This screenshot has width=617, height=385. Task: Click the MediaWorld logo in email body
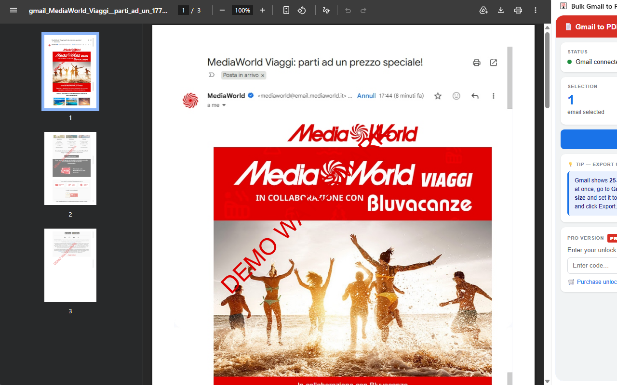352,133
